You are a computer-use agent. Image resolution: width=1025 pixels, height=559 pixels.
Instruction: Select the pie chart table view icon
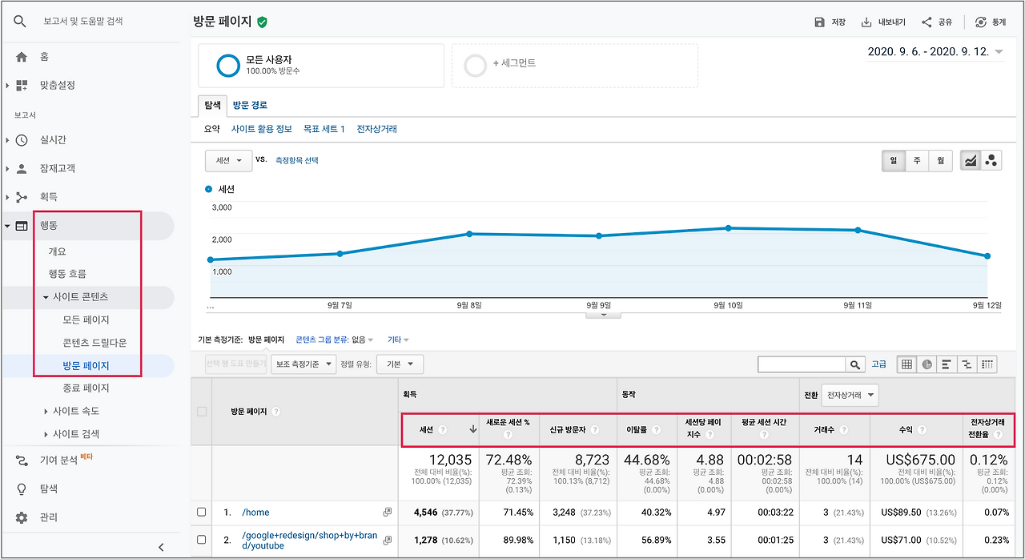coord(927,364)
